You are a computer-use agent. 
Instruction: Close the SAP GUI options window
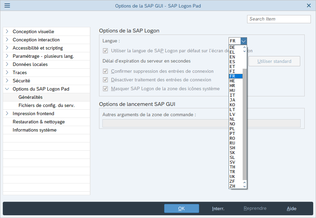(x=309, y=5)
